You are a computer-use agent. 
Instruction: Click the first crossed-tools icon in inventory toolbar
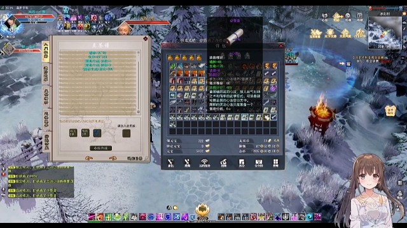170,163
